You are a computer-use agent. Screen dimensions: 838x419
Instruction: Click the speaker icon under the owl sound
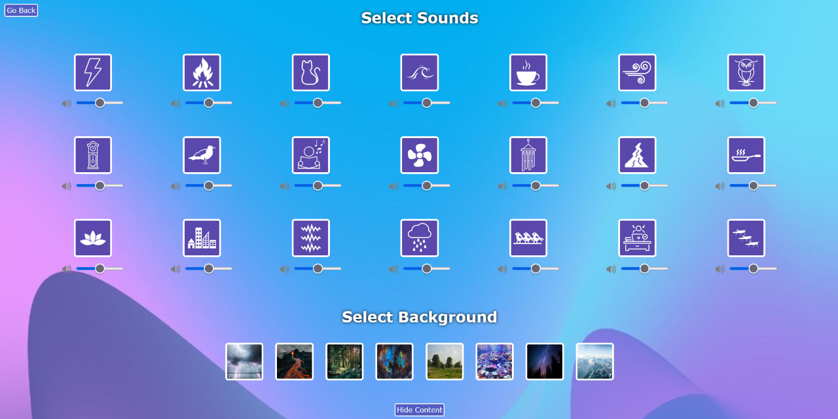[720, 103]
